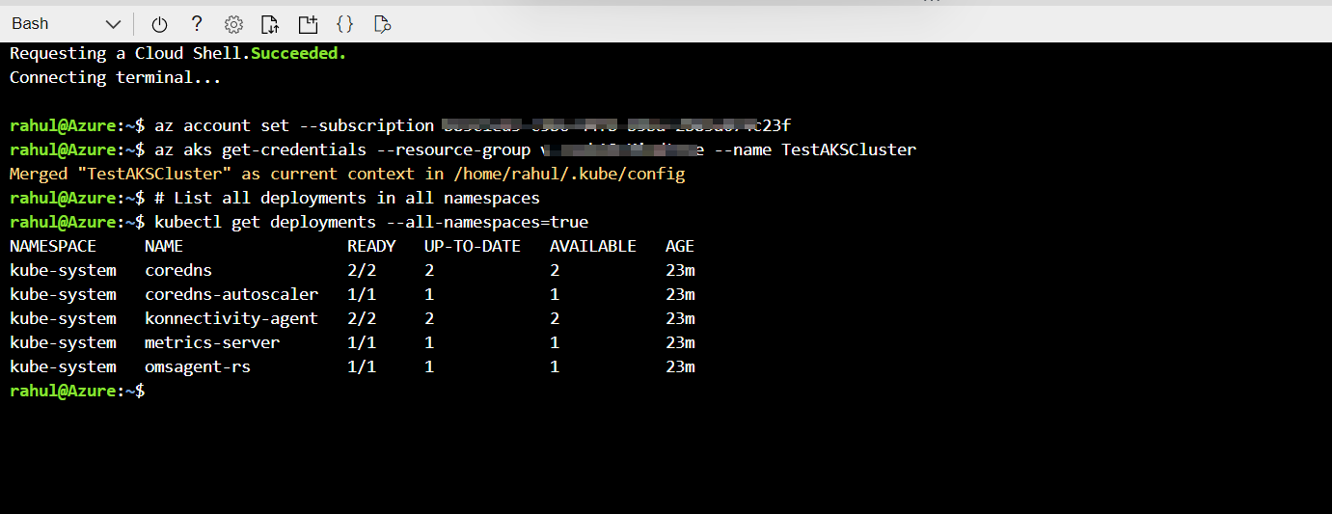This screenshot has height=514, width=1332.
Task: Open the Cloud Shell settings gear
Action: tap(233, 24)
